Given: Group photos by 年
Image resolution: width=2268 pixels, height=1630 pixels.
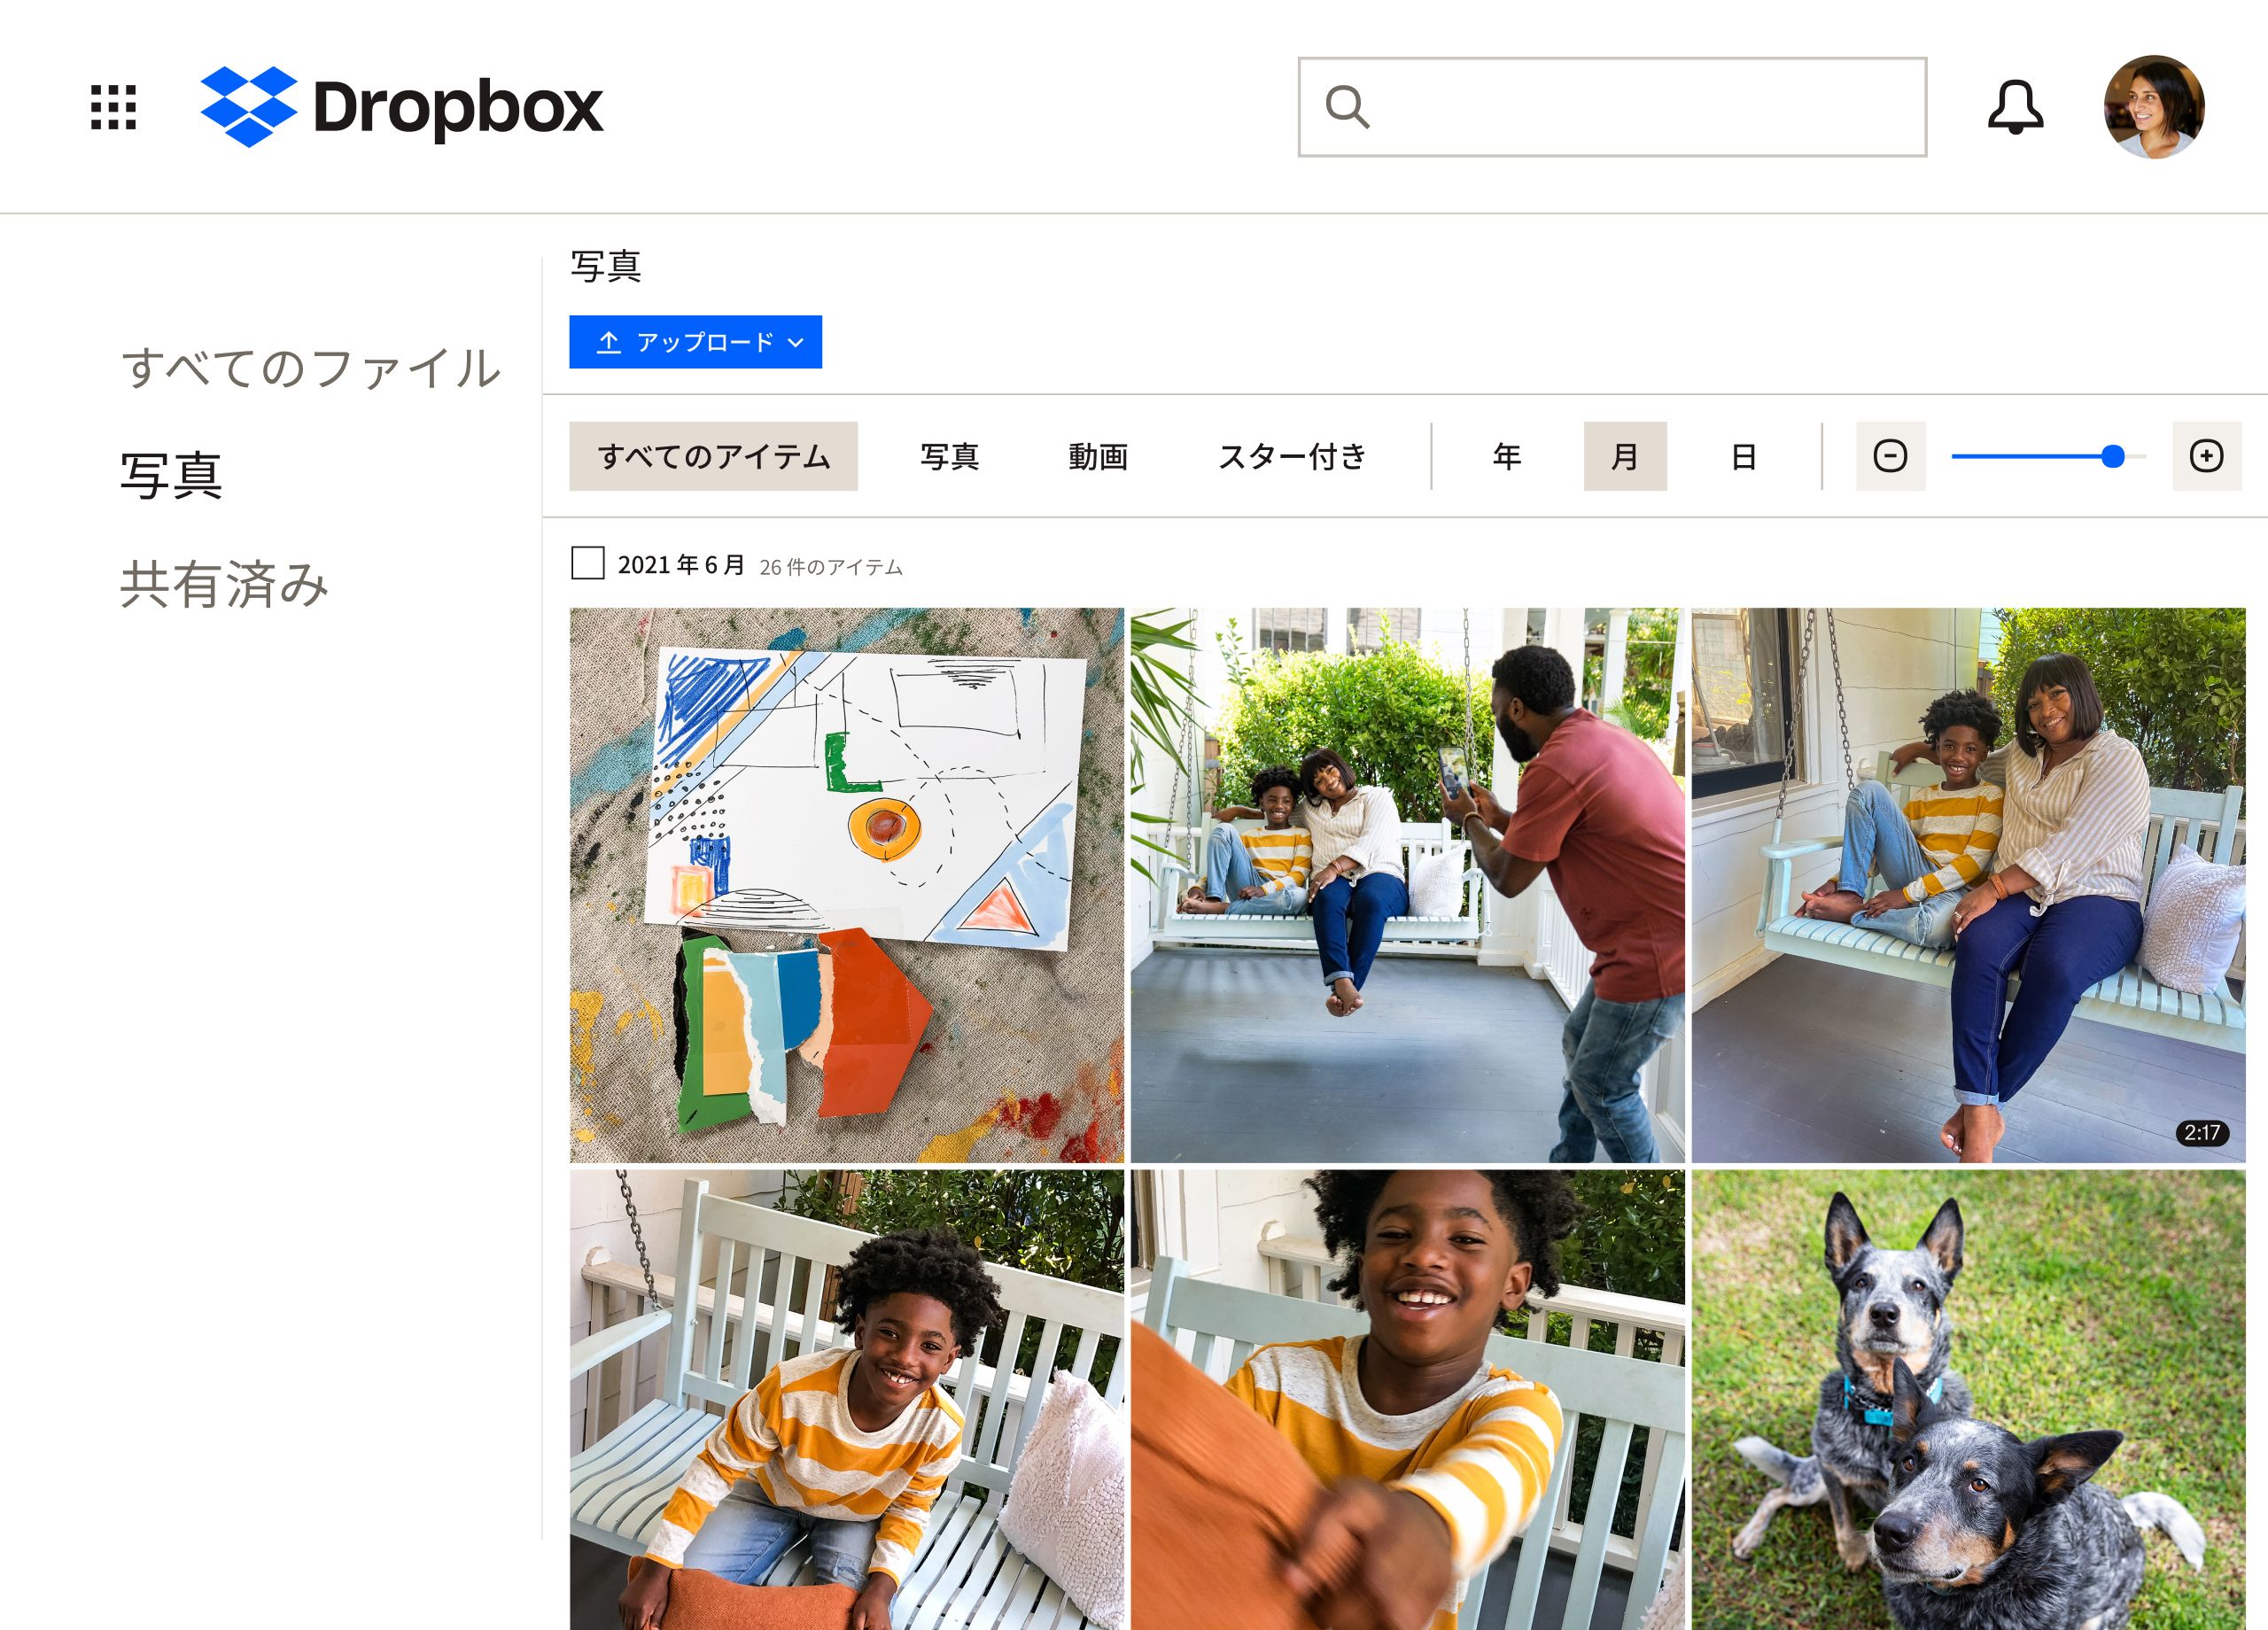Looking at the screenshot, I should click(1506, 456).
